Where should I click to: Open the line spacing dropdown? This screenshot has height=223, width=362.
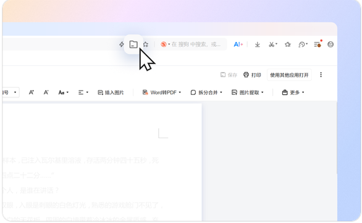pyautogui.click(x=83, y=92)
